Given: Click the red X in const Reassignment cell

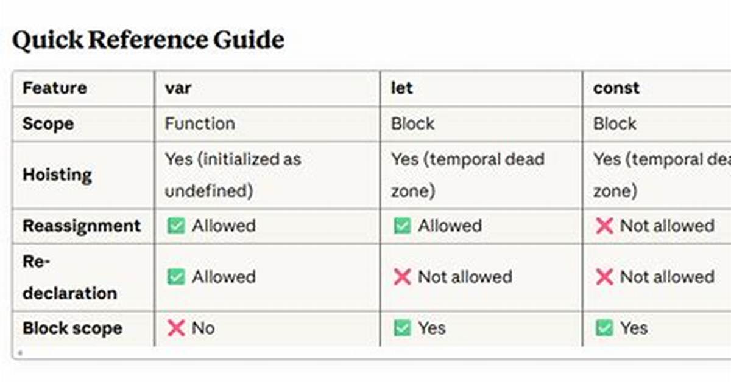Looking at the screenshot, I should pyautogui.click(x=604, y=226).
